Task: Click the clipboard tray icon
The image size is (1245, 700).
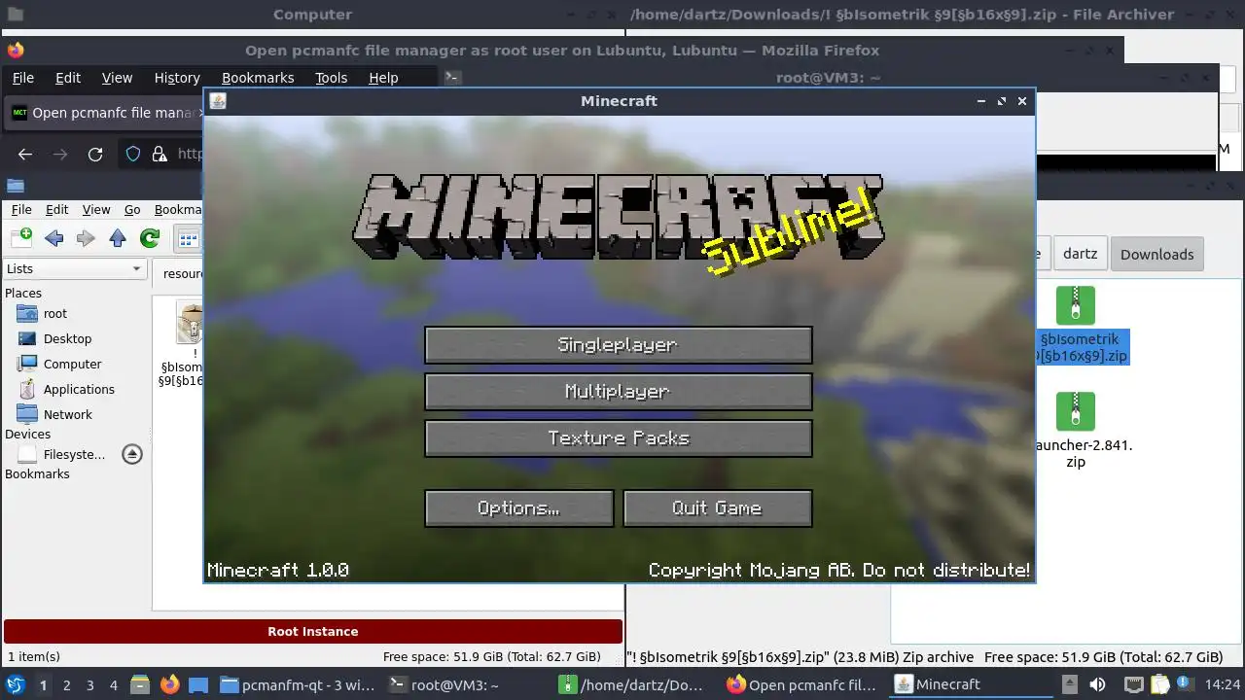Action: point(1160,685)
